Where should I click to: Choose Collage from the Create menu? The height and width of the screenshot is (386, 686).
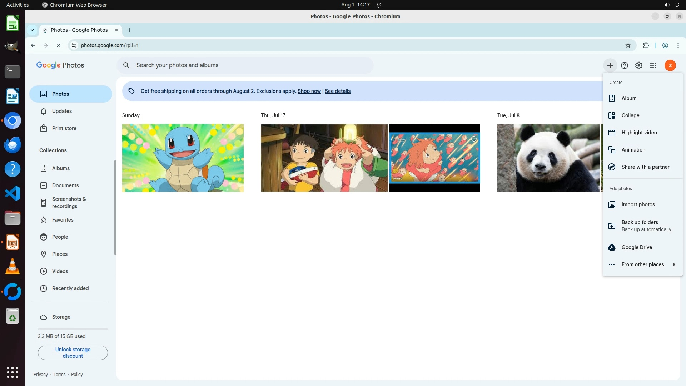click(x=630, y=115)
